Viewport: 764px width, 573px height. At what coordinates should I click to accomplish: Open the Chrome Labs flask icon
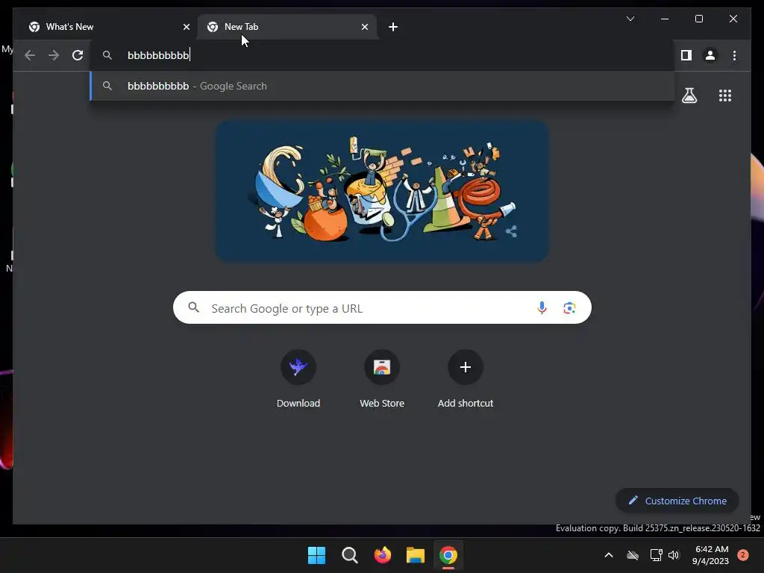tap(689, 95)
